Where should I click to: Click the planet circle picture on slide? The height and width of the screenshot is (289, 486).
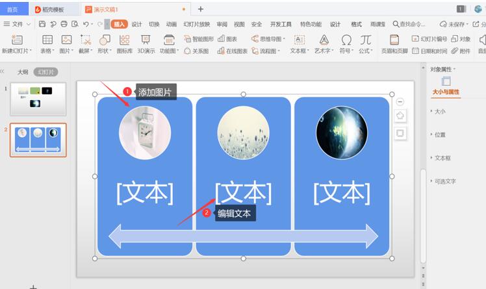(x=342, y=133)
